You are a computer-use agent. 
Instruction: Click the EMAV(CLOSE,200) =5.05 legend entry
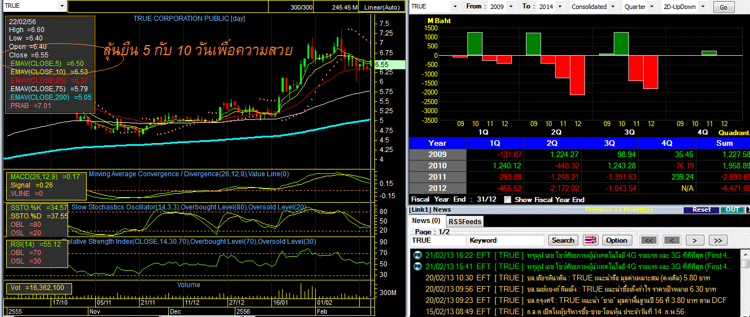point(50,97)
